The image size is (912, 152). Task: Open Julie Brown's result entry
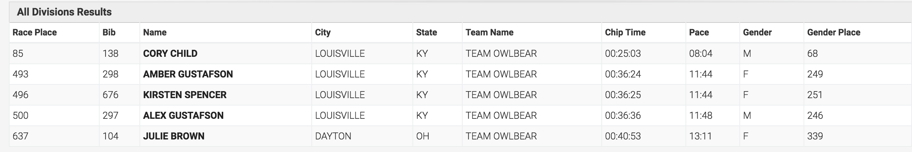(x=173, y=136)
